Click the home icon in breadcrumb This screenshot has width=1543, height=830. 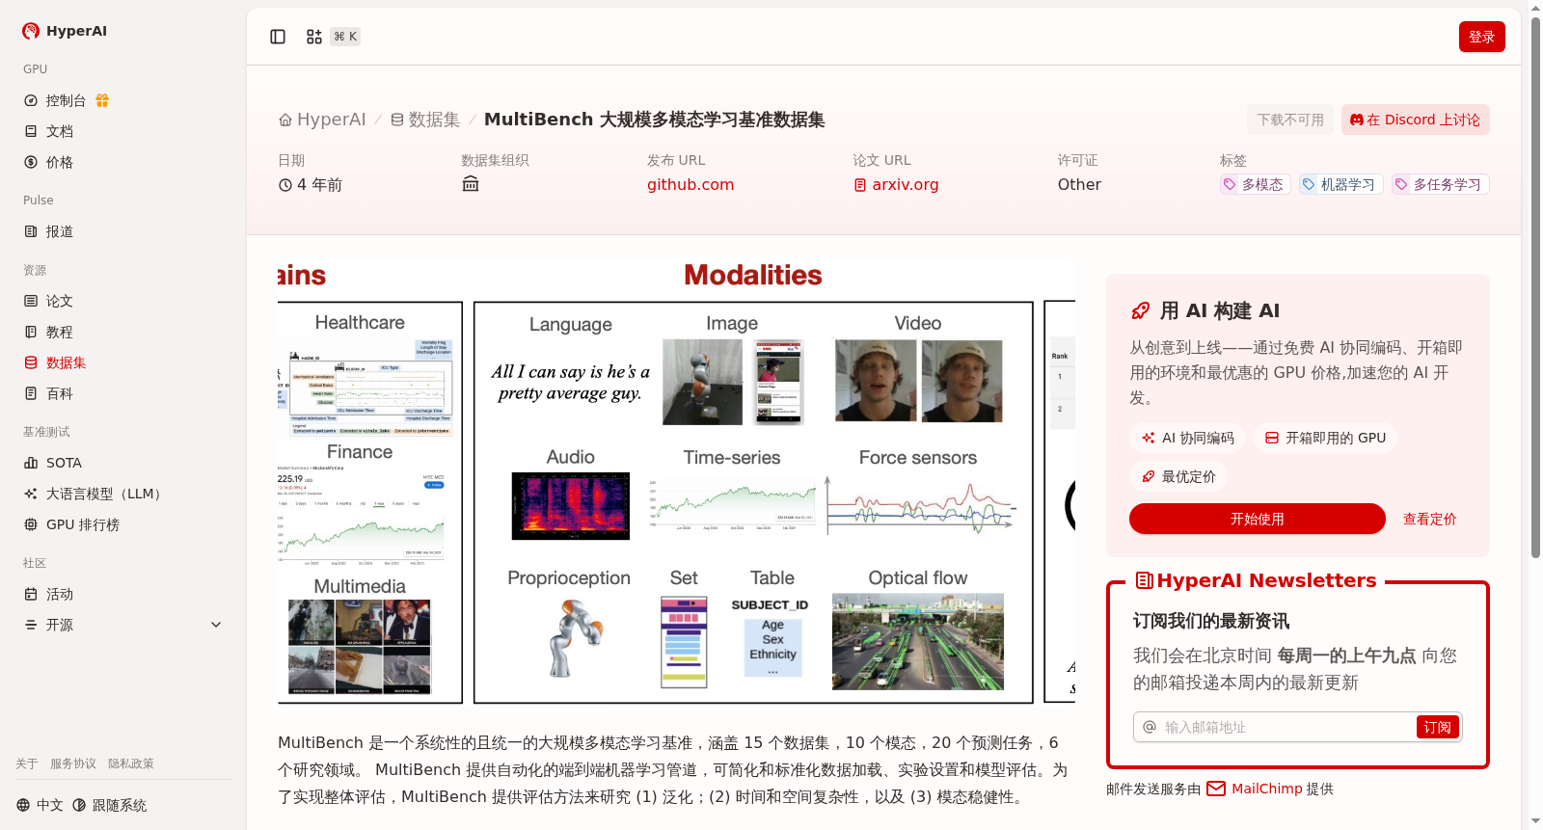click(x=285, y=120)
